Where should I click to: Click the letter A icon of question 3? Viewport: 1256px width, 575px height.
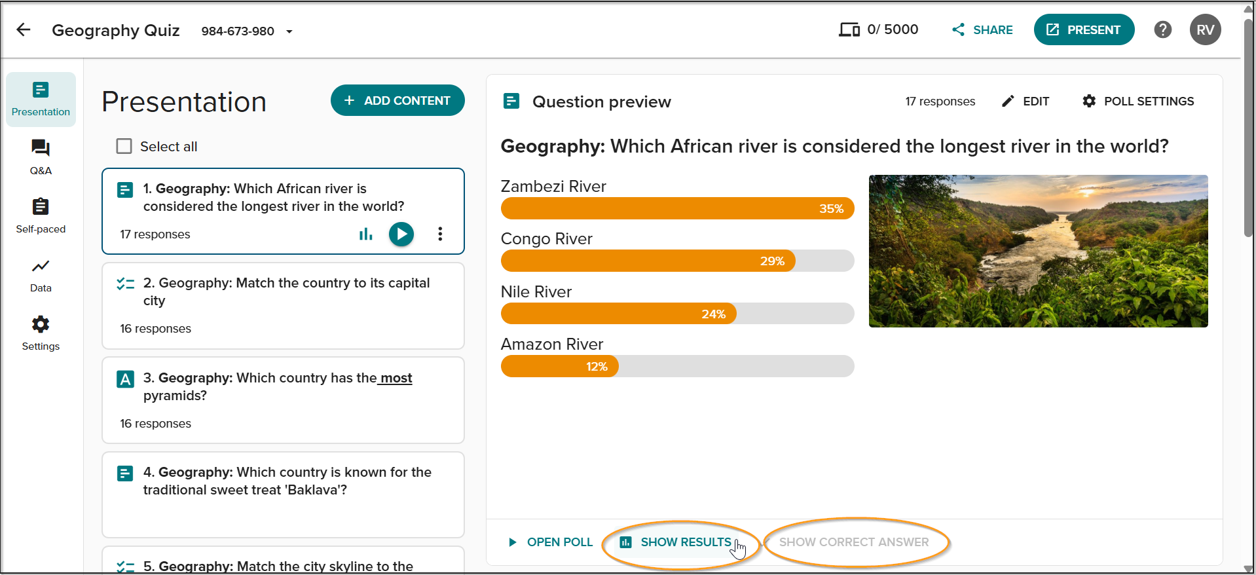(x=125, y=379)
